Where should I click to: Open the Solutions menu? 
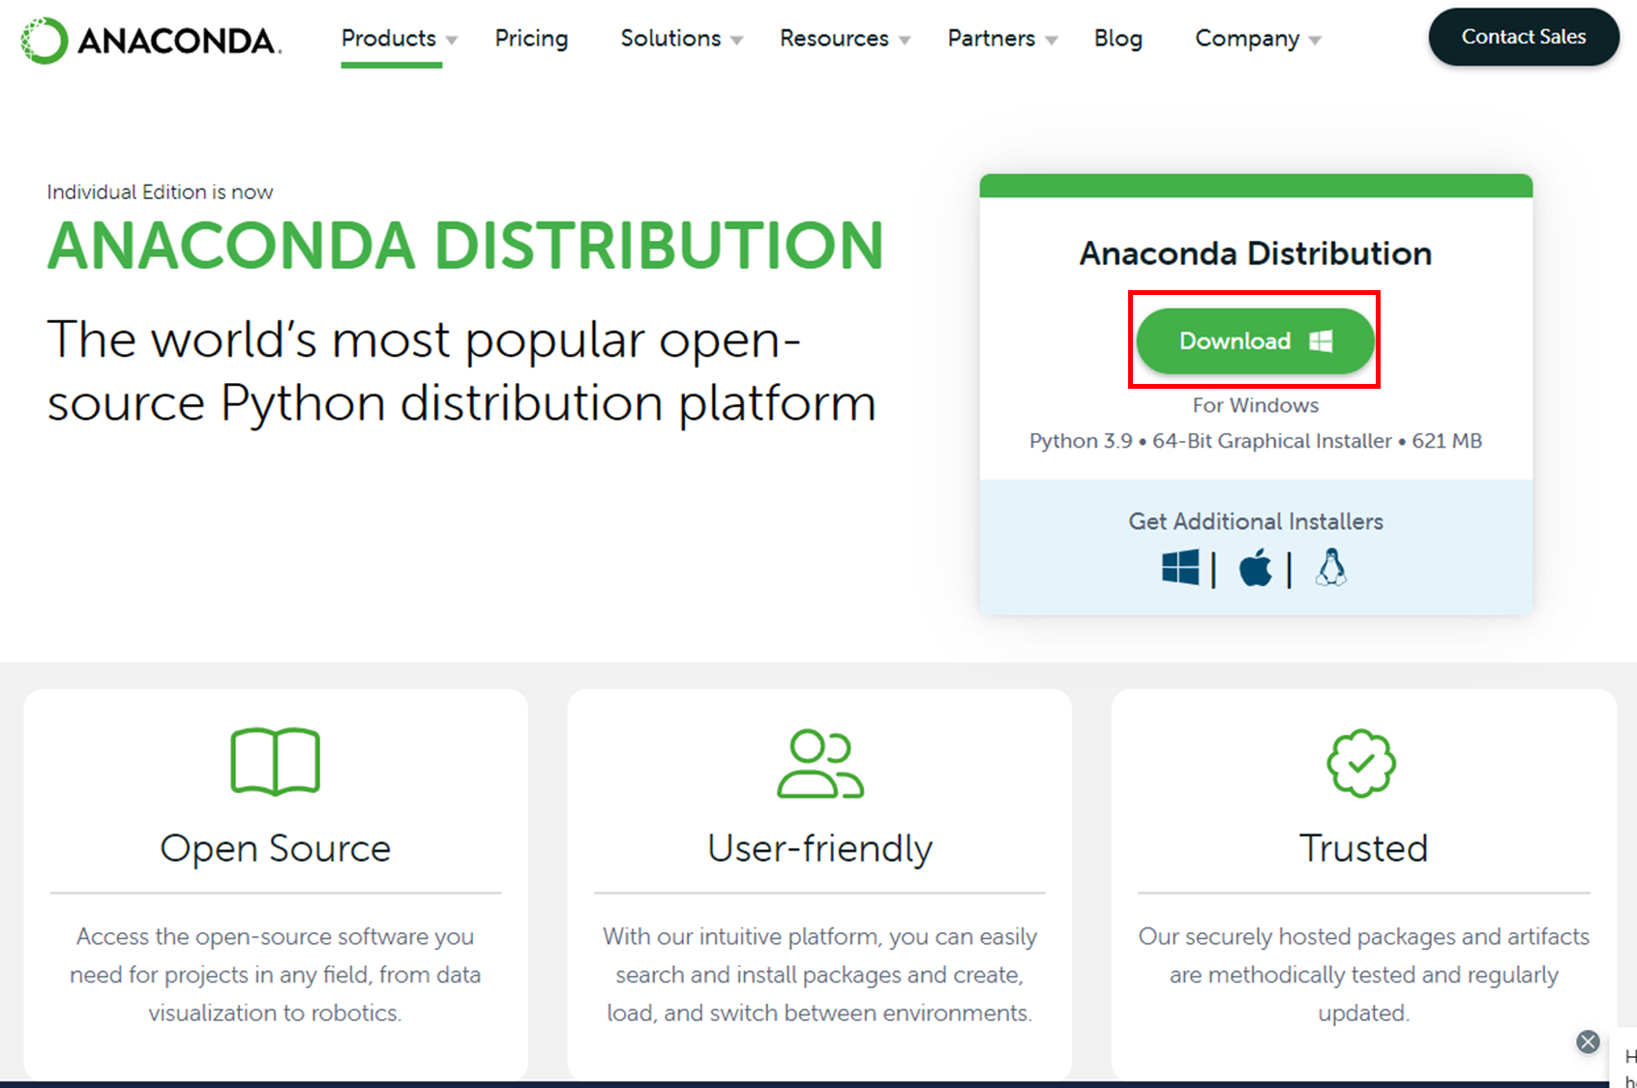[670, 38]
